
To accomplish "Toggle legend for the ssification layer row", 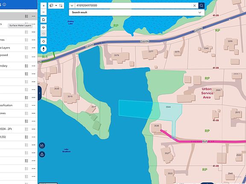I will pyautogui.click(x=26, y=105).
